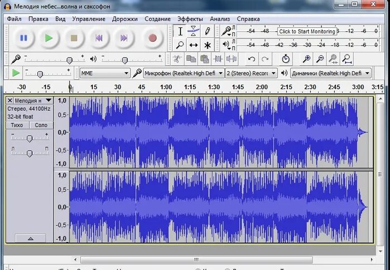
Task: Open the Анализ menu
Action: pos(220,19)
